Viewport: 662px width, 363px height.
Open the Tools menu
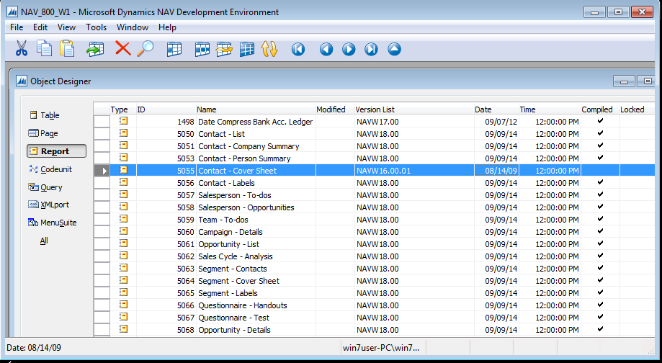tap(96, 27)
